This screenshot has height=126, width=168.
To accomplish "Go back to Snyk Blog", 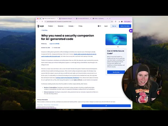I will point(44,30).
